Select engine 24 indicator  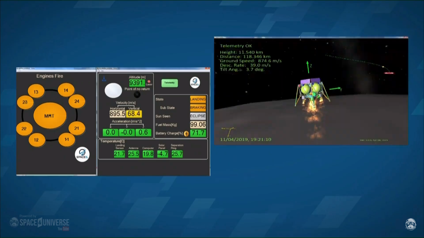tap(77, 101)
